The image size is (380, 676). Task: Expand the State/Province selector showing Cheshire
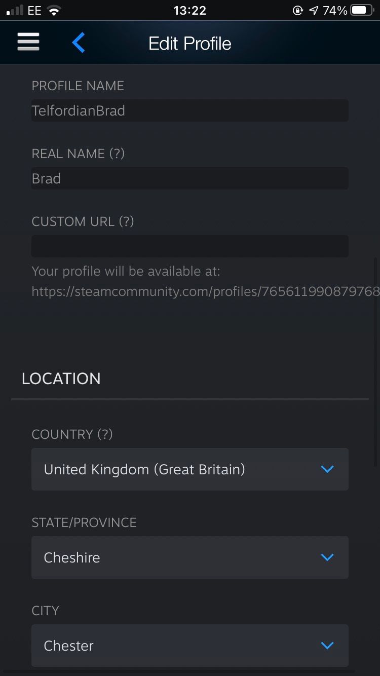coord(189,557)
